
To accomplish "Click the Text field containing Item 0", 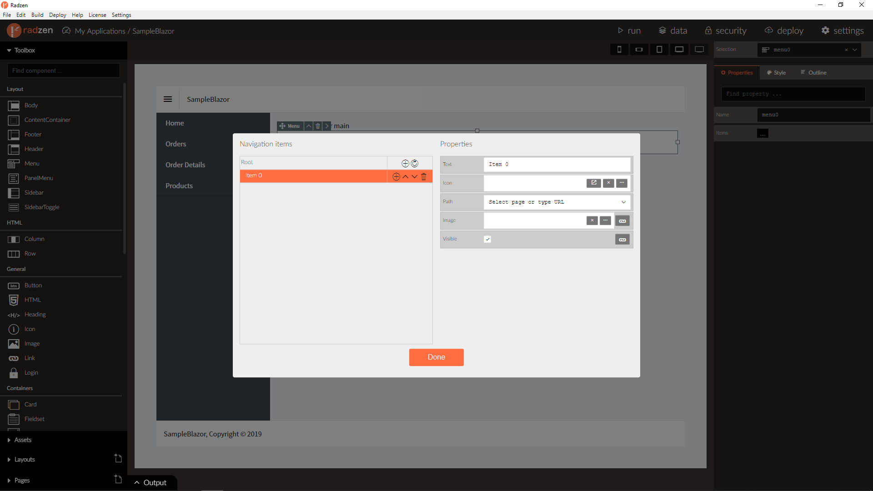I will (557, 165).
